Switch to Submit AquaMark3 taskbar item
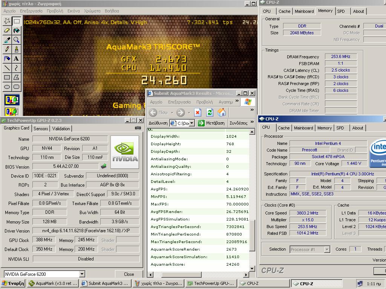 pos(106,283)
